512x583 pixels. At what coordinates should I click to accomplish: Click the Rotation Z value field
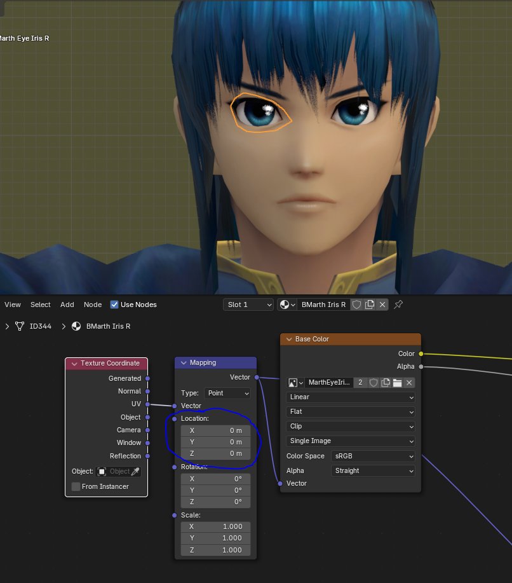[215, 502]
